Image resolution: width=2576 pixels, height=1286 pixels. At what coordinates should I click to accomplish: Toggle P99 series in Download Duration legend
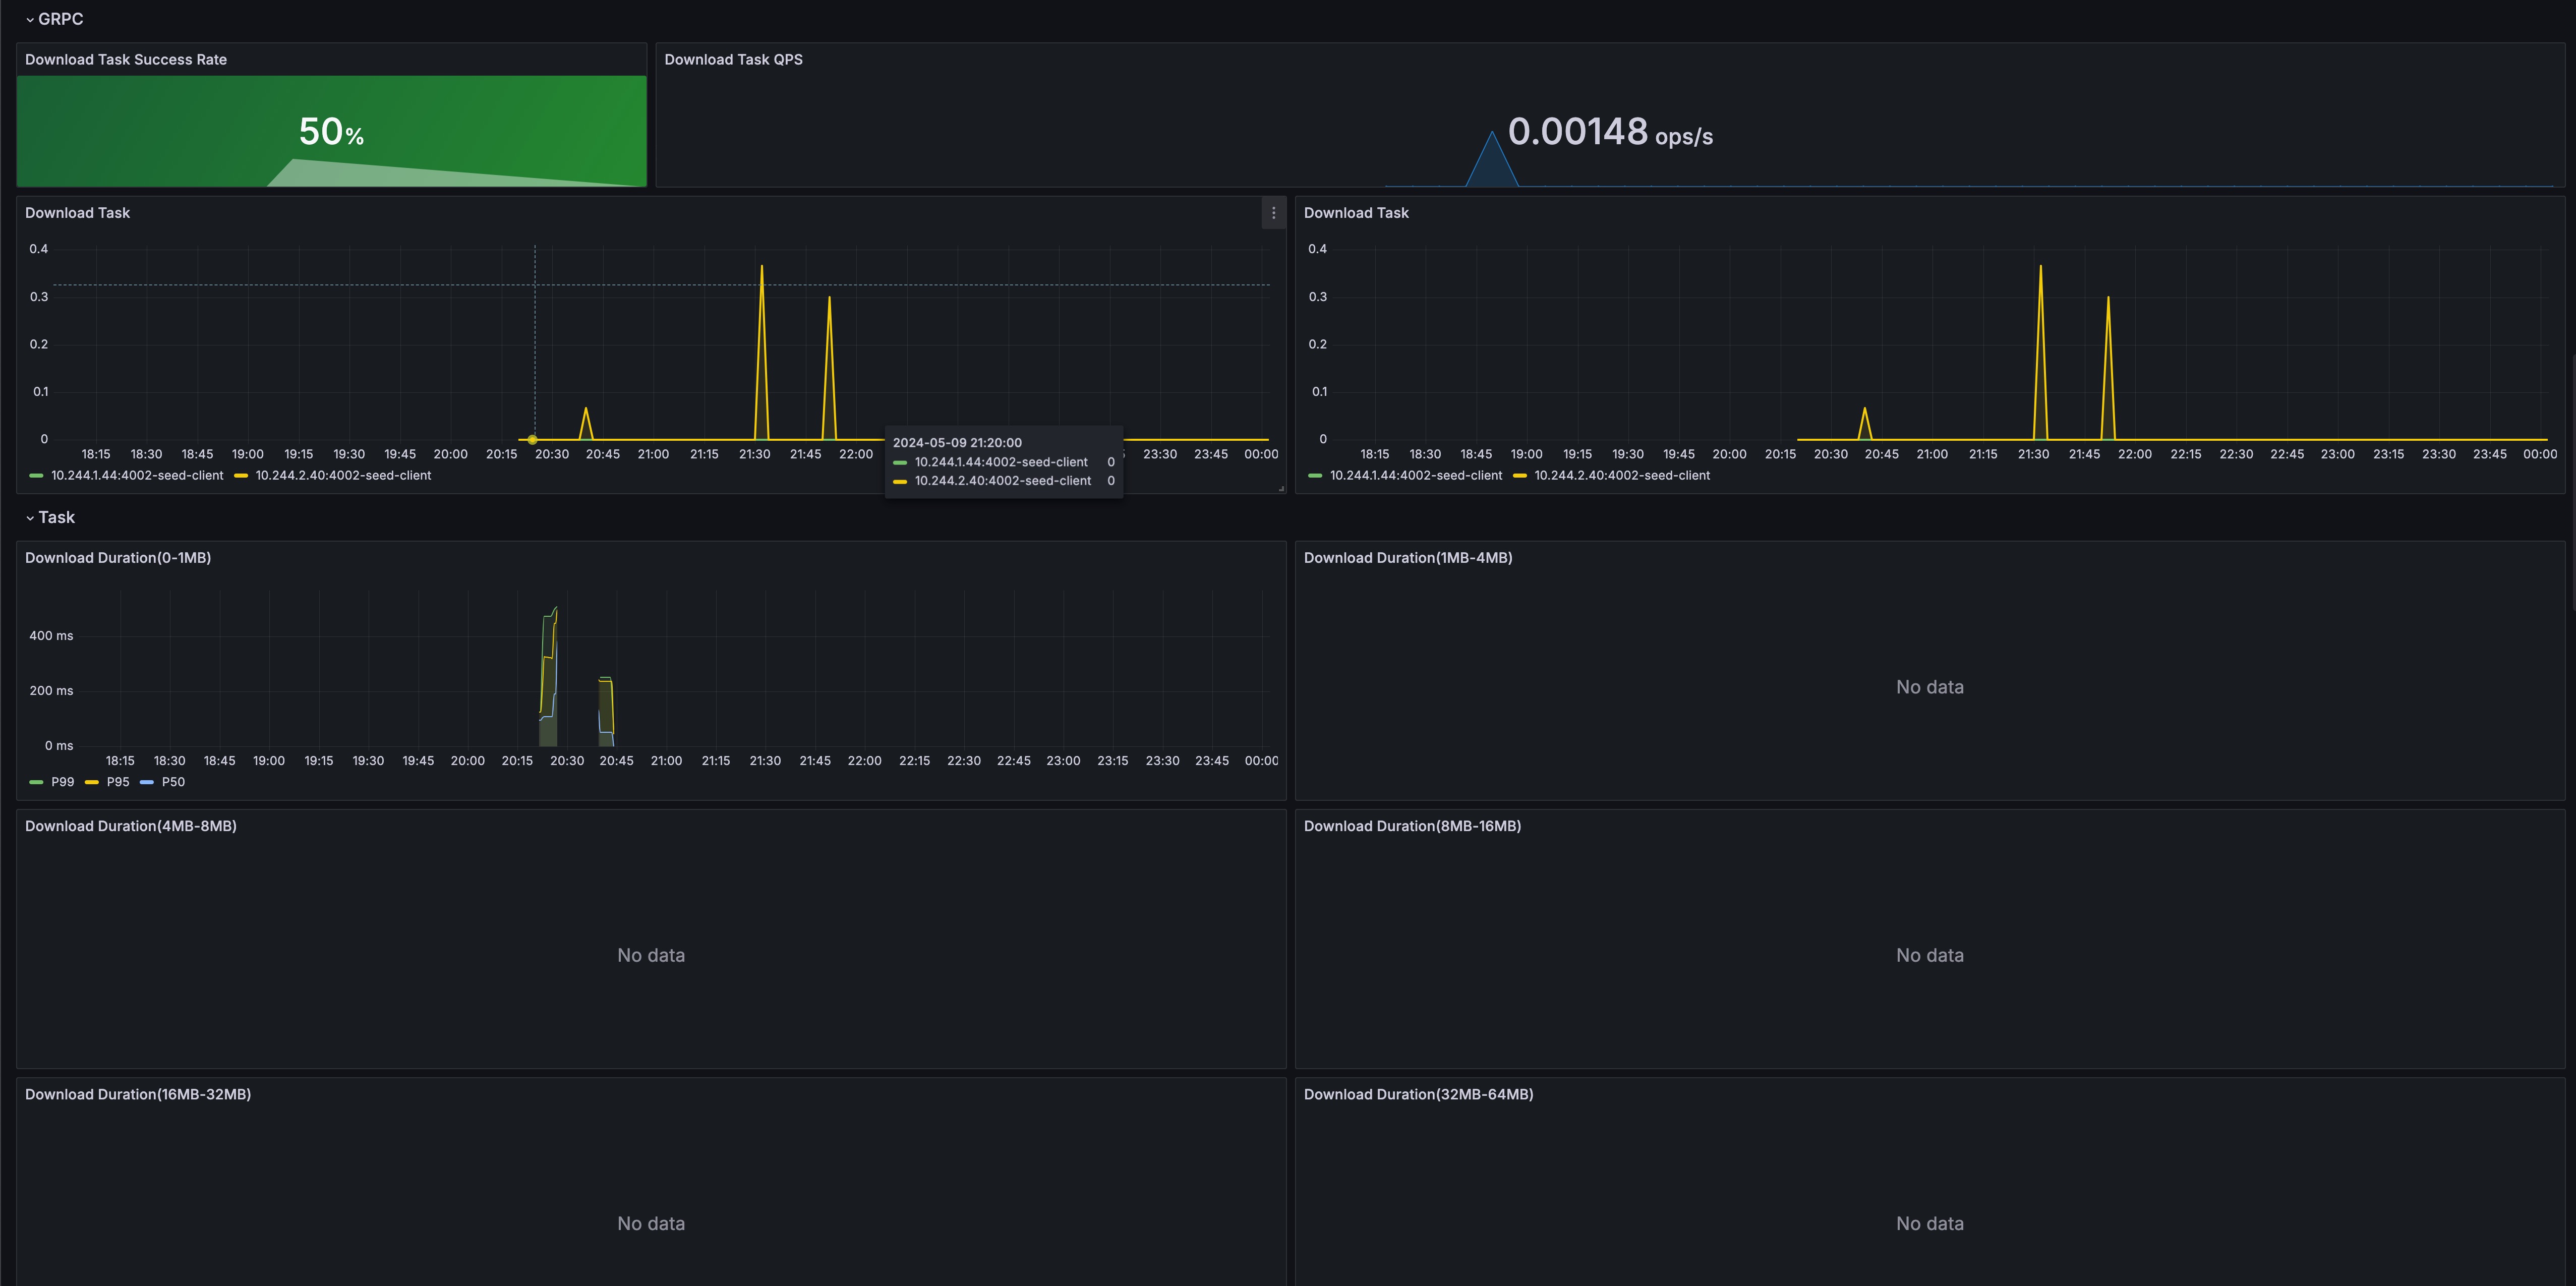tap(62, 782)
